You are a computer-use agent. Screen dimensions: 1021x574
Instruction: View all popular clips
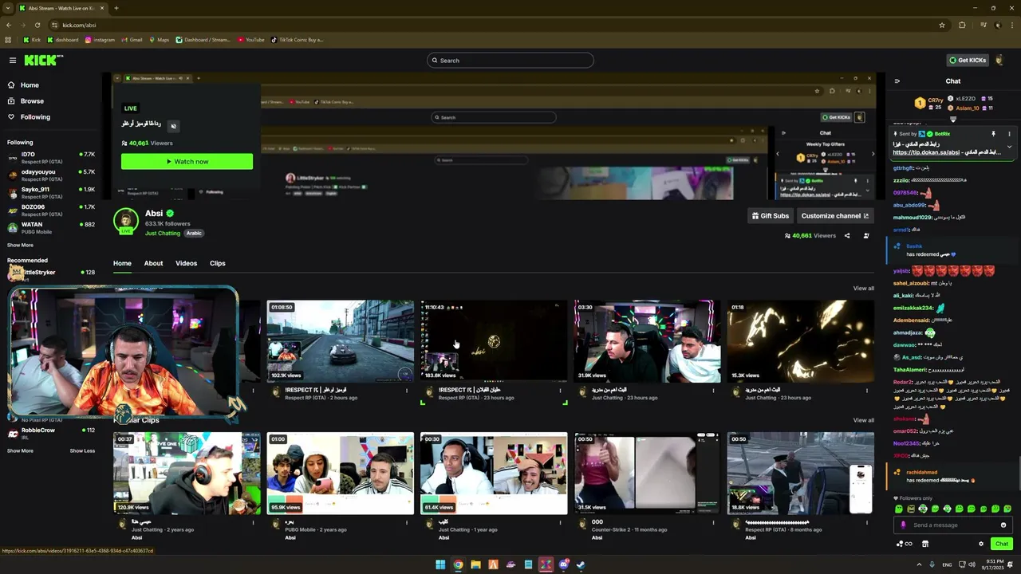[x=863, y=420]
